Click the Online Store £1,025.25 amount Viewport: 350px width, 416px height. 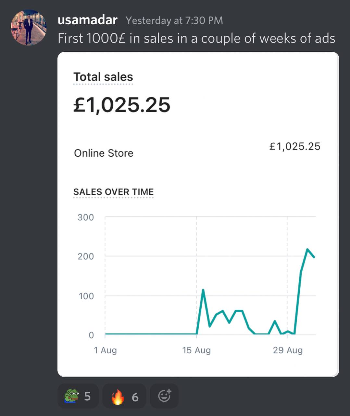(295, 146)
